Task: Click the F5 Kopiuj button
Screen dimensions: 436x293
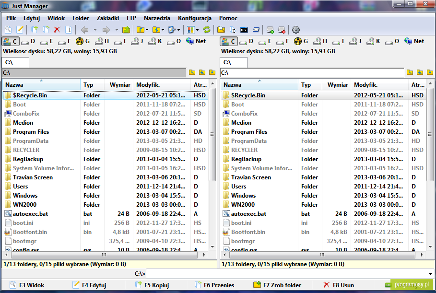Action: [x=152, y=285]
